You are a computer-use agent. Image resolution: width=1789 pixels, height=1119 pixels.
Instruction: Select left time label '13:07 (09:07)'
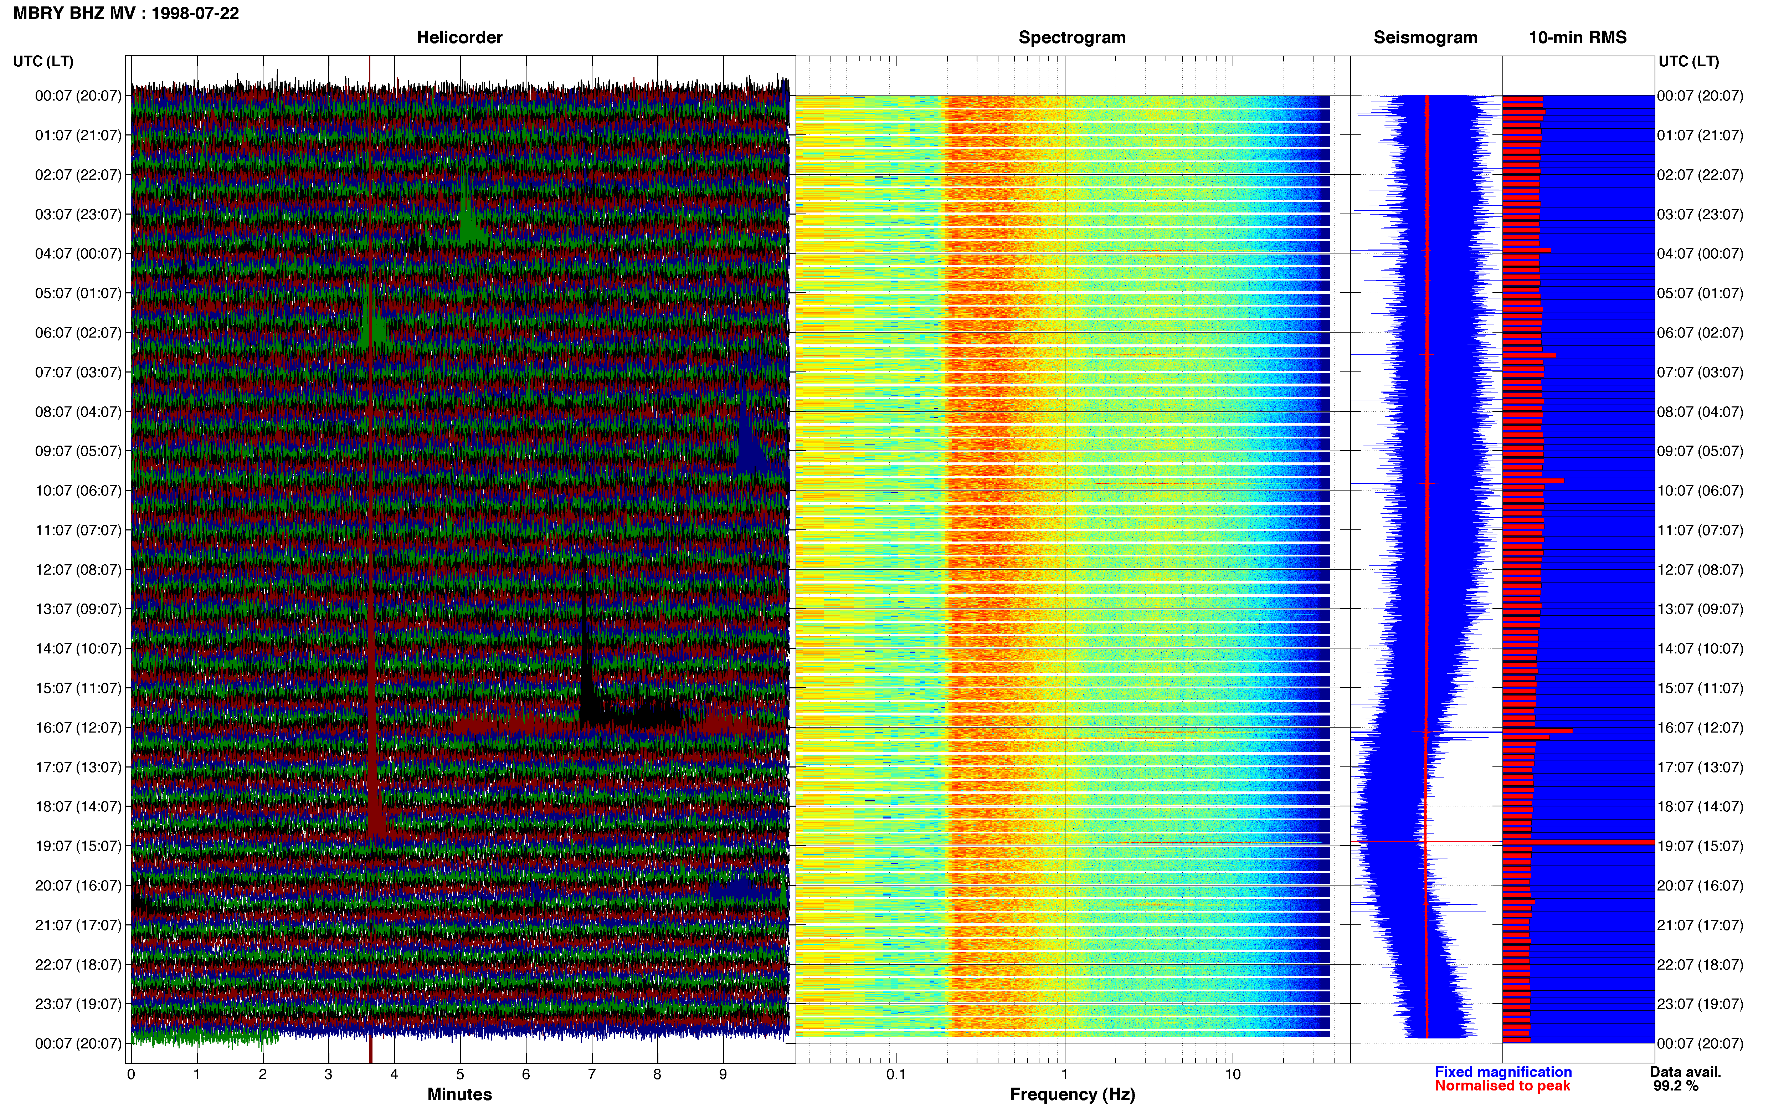coord(78,609)
